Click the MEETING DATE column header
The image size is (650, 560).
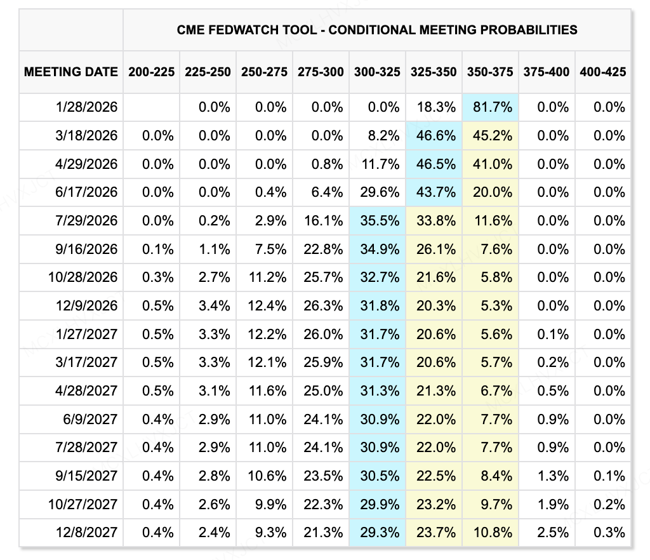pos(71,72)
